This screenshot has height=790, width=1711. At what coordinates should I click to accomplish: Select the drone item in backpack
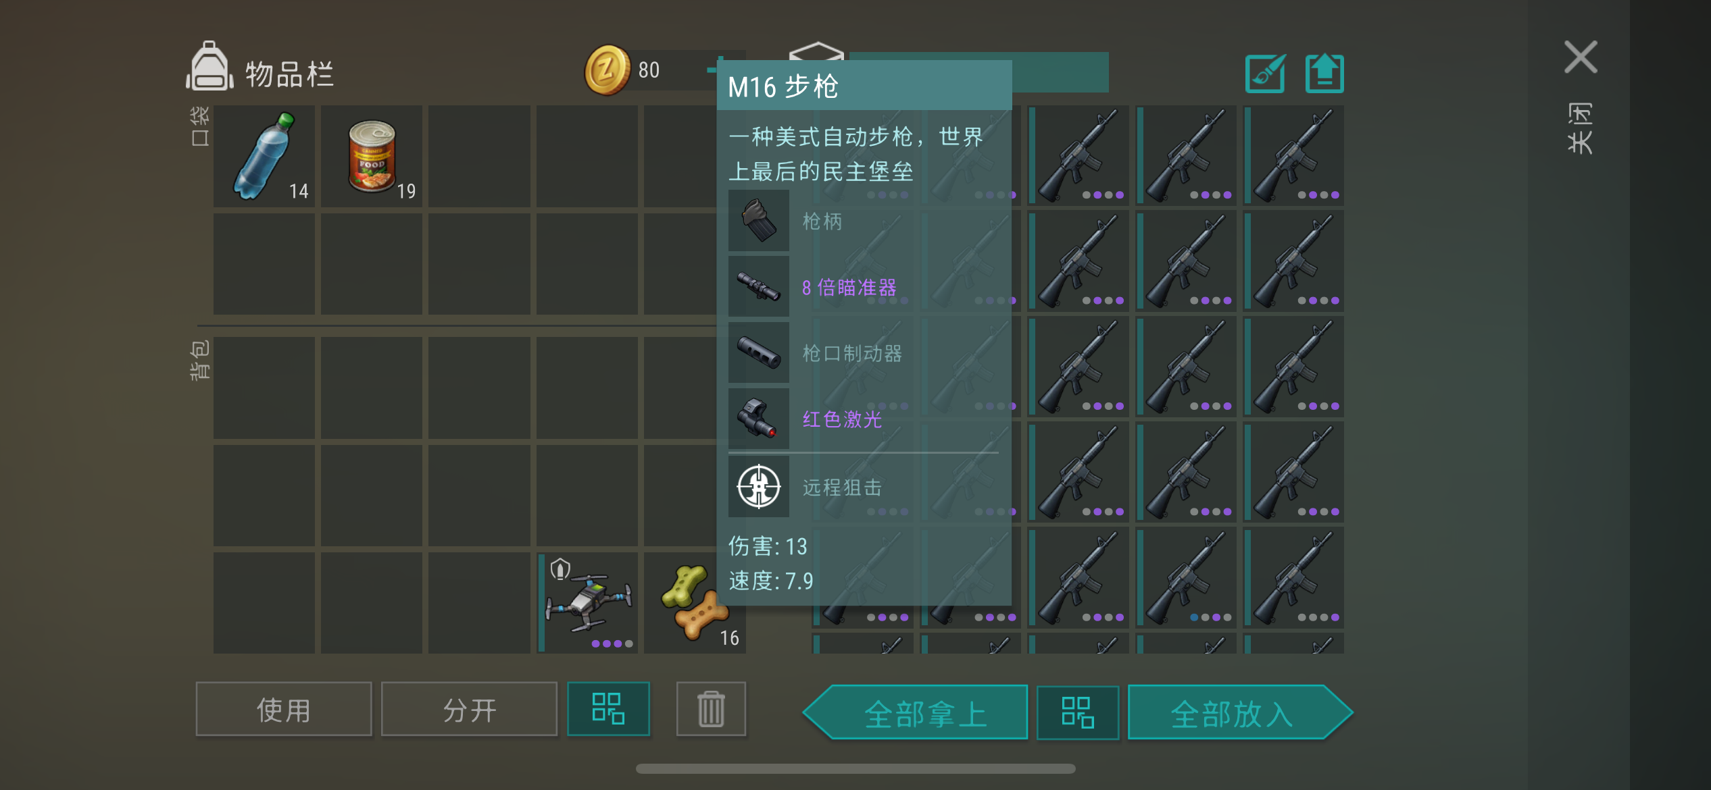coord(587,603)
